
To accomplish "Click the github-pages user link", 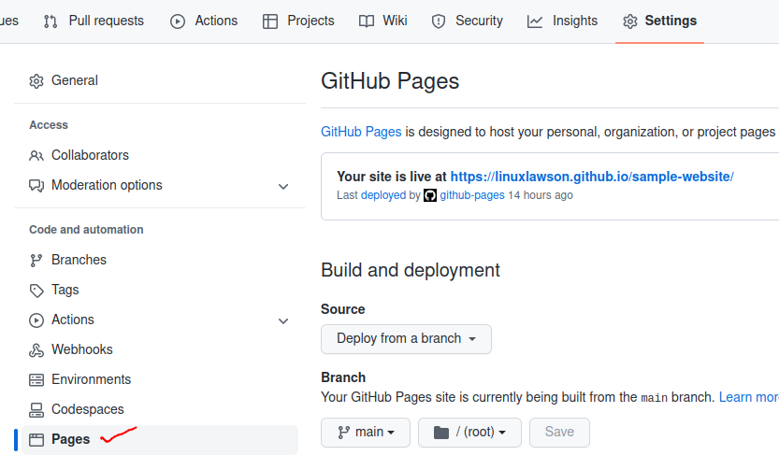I will (472, 195).
